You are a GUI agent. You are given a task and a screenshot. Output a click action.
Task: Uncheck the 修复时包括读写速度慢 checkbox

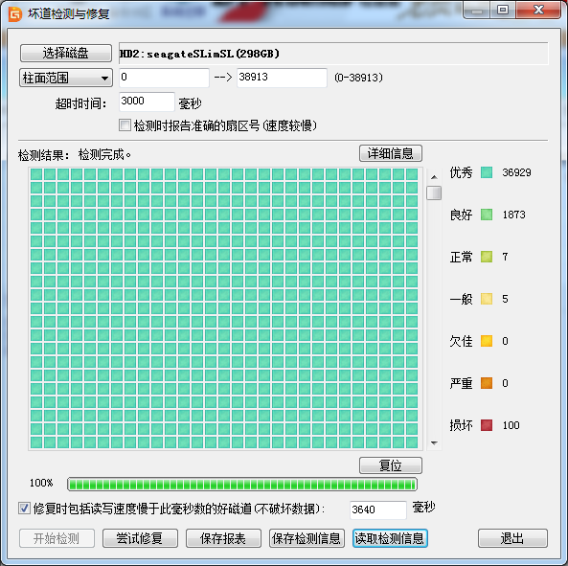point(24,509)
